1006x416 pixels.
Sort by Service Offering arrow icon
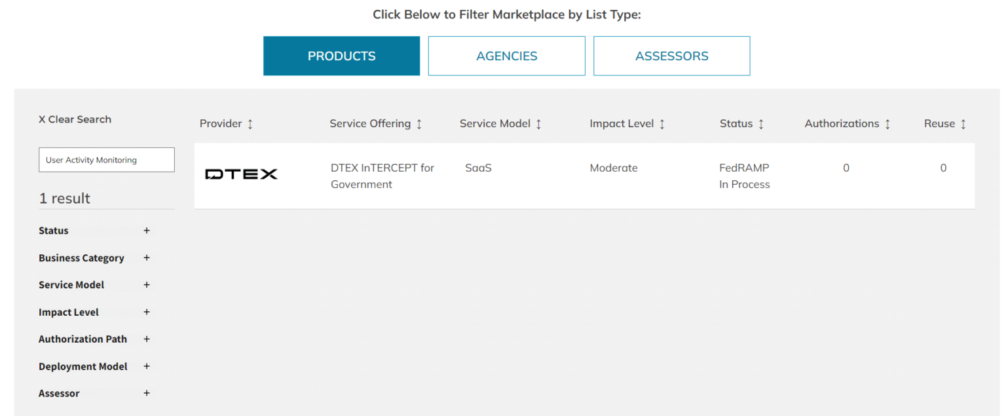pyautogui.click(x=419, y=124)
